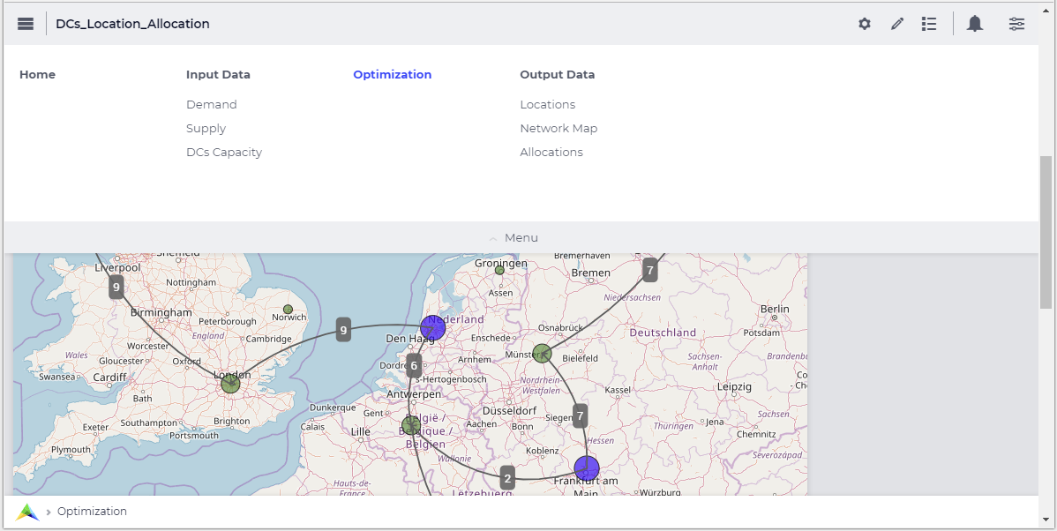Click the arc label 6 near Dordrecht
This screenshot has height=531, width=1057.
(x=414, y=367)
